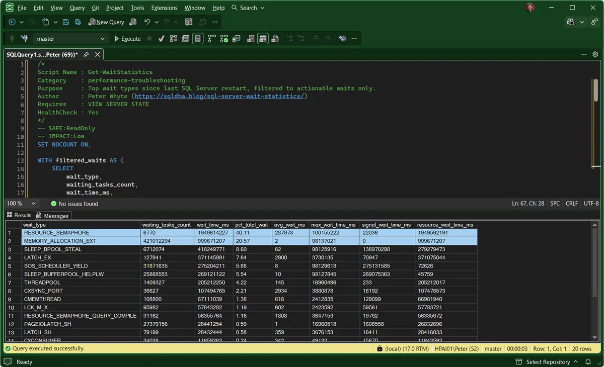Click the wait_type column header
The image size is (604, 367).
[x=81, y=225]
